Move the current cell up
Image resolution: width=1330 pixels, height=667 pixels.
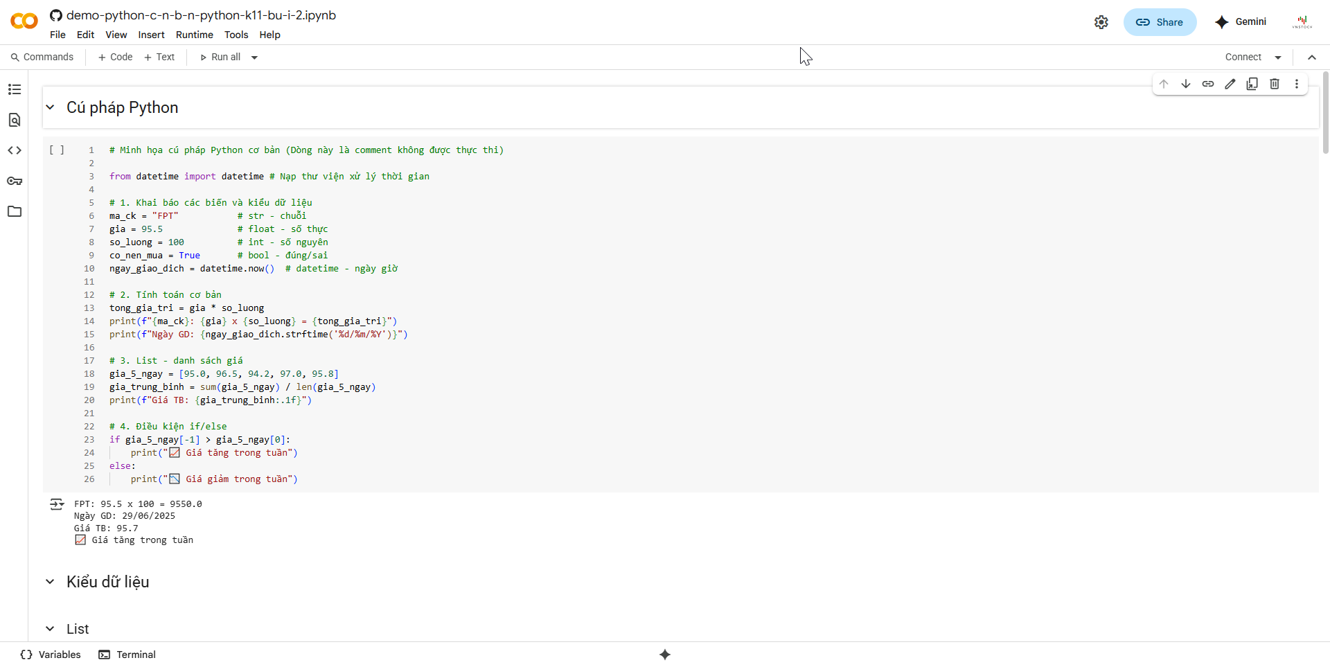(1164, 84)
